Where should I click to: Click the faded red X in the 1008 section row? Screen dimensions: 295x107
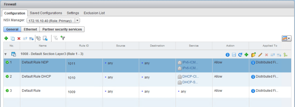point(266,55)
